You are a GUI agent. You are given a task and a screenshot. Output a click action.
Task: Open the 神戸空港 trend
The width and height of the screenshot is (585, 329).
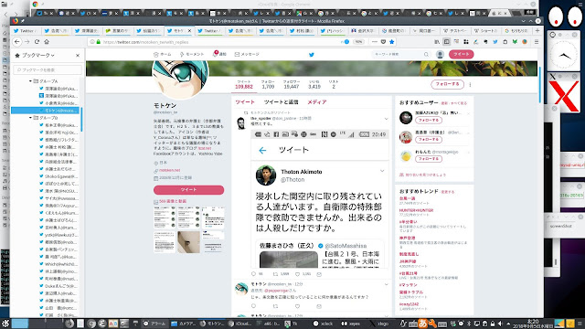tap(407, 238)
